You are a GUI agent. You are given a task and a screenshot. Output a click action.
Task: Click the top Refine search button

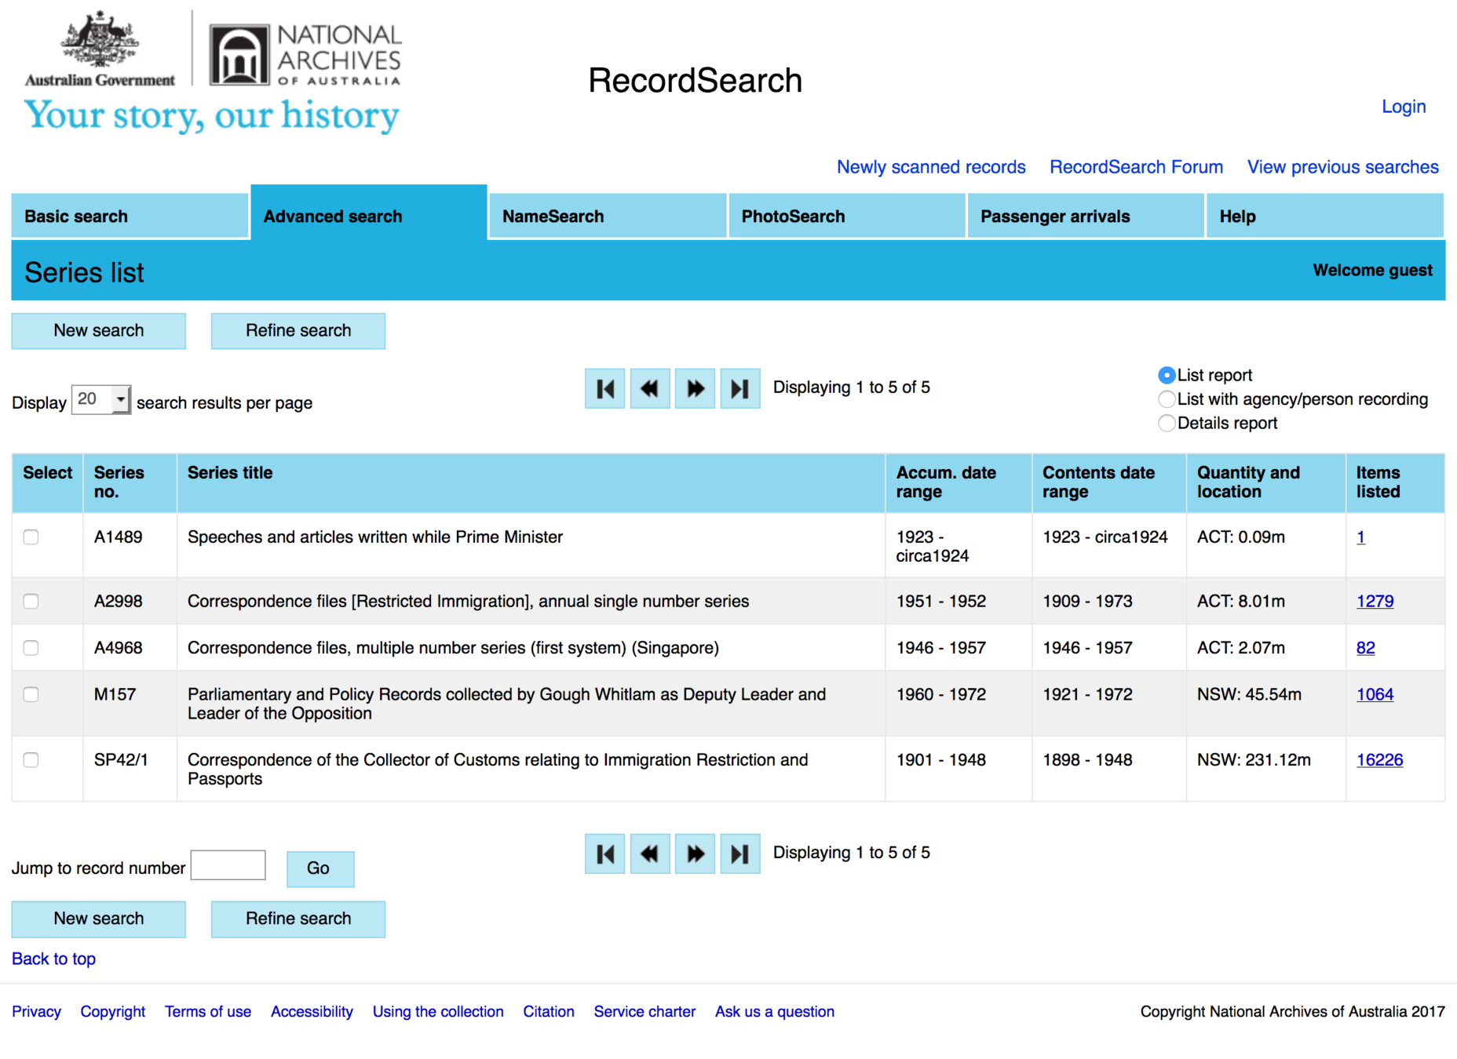[x=298, y=331]
